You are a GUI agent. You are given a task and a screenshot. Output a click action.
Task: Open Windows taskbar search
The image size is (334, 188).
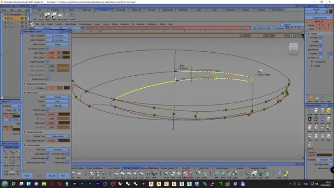(13, 183)
